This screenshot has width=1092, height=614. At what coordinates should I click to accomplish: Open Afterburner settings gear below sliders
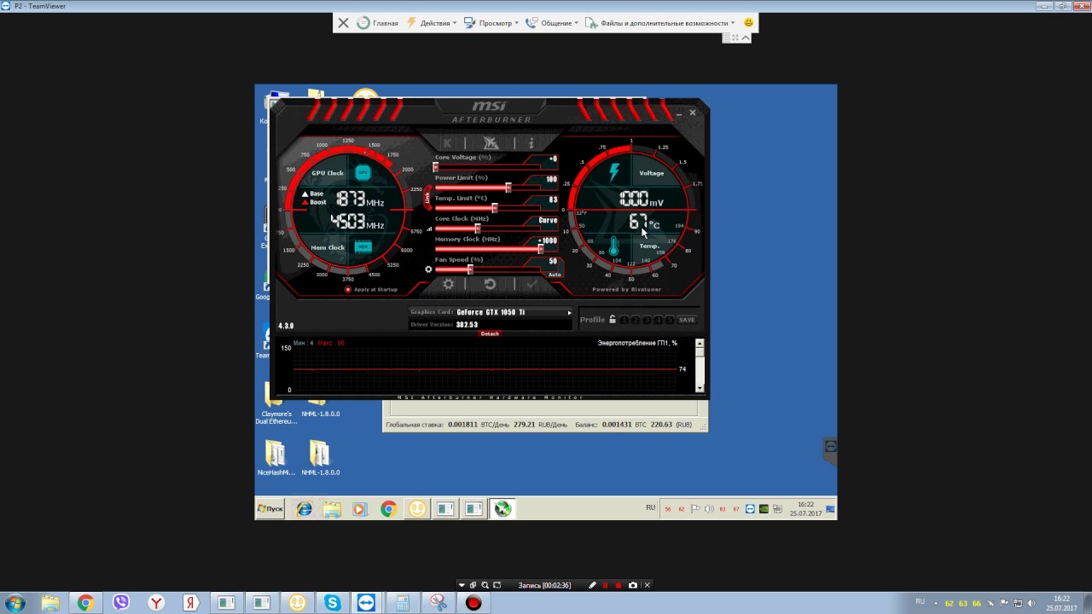coord(448,284)
